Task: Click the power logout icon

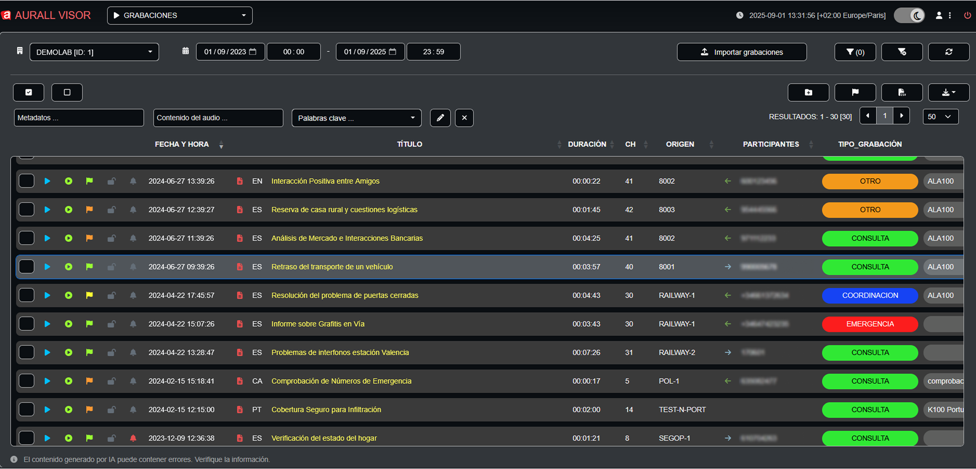Action: [967, 16]
